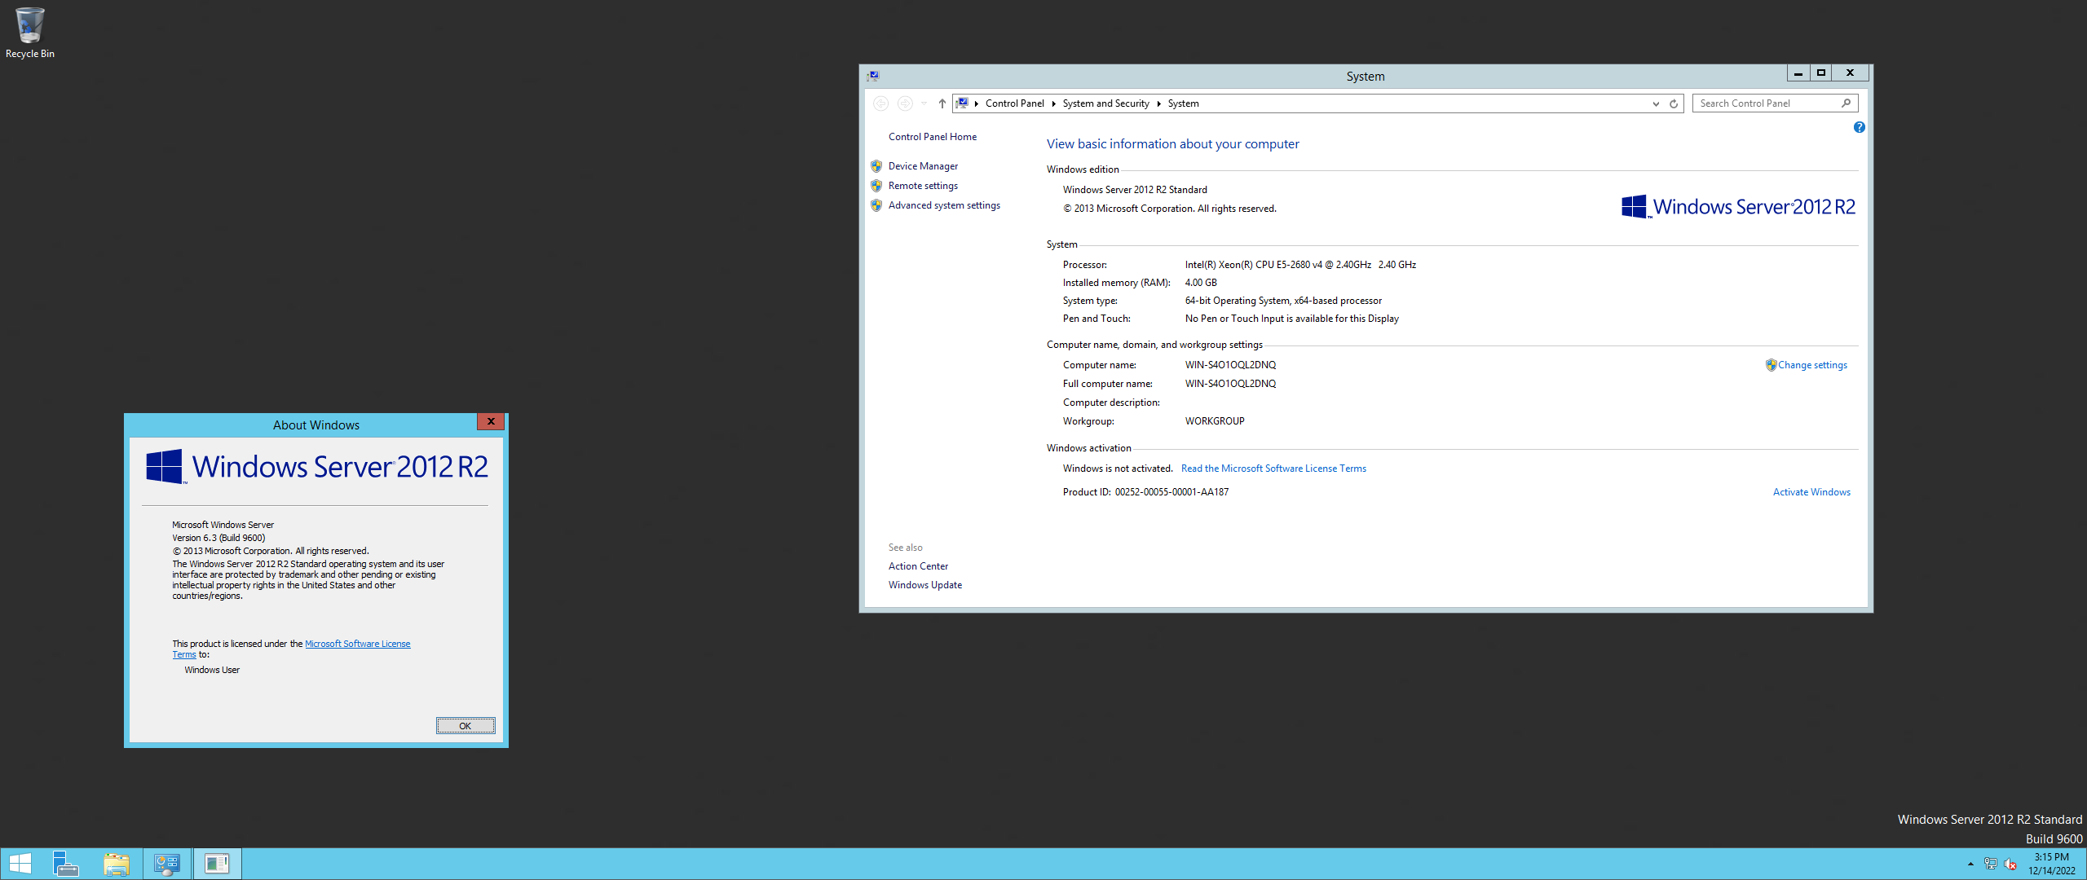
Task: Open Microsoft Software License Terms in About Windows
Action: [357, 644]
